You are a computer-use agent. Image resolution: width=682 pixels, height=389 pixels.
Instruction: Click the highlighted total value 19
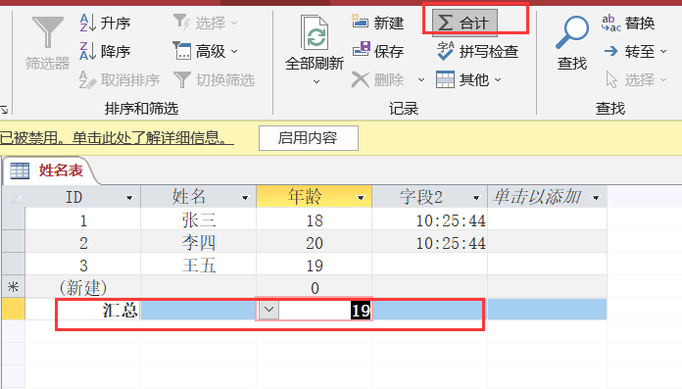(x=361, y=311)
